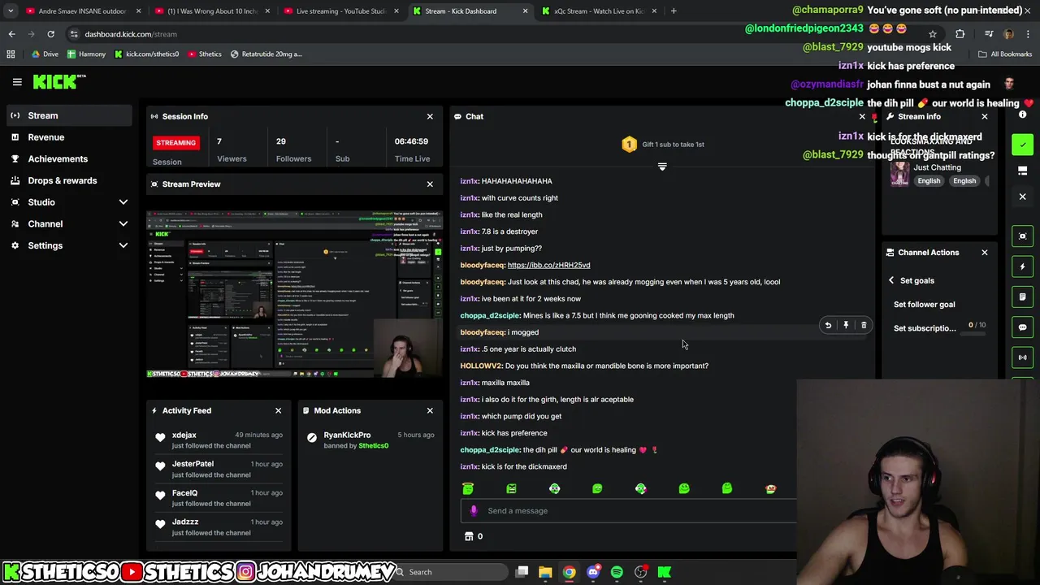Close the Activity Feed panel
Viewport: 1040px width, 585px height.
[x=278, y=410]
